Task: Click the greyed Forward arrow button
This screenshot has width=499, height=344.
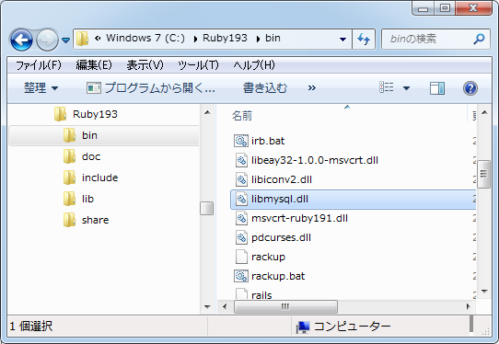Action: tap(47, 40)
